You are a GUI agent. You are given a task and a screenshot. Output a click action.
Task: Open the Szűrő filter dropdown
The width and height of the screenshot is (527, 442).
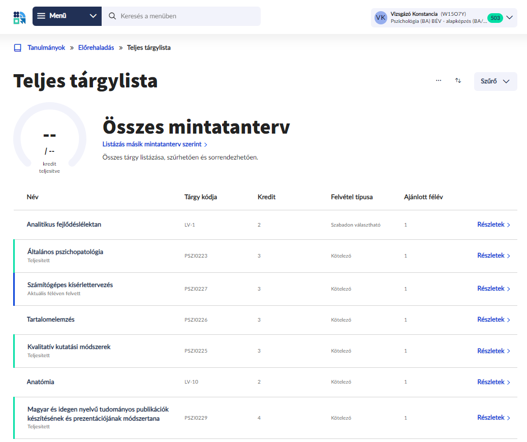pyautogui.click(x=495, y=81)
